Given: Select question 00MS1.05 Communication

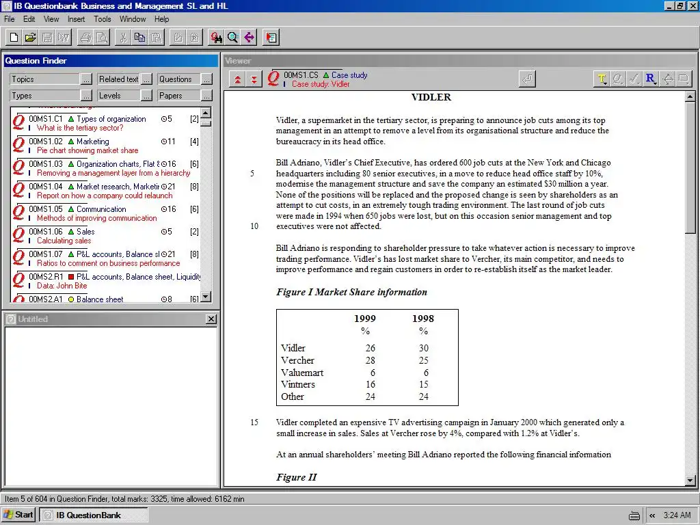Looking at the screenshot, I should (106, 213).
